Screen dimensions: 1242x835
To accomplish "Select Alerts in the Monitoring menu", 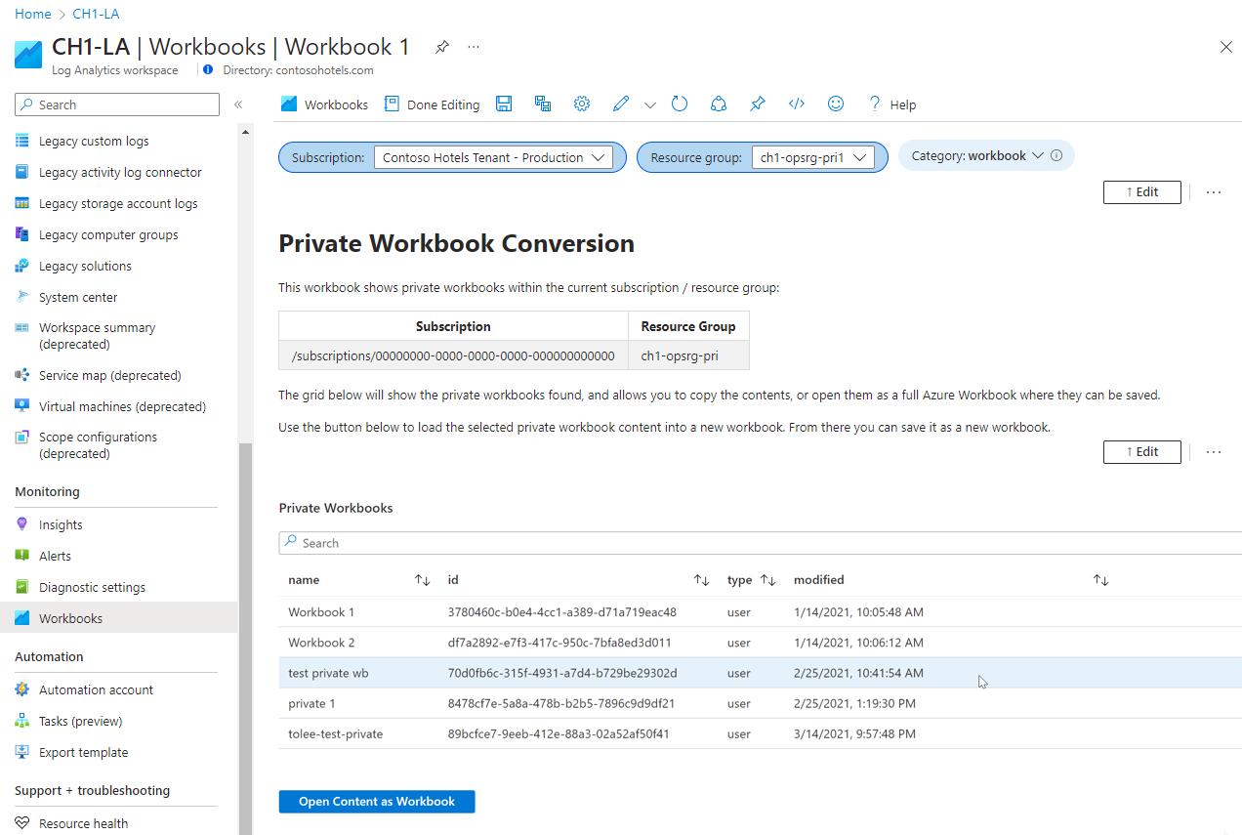I will pos(55,556).
